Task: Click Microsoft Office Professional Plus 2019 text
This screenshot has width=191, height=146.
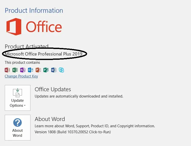Action: click(x=44, y=54)
